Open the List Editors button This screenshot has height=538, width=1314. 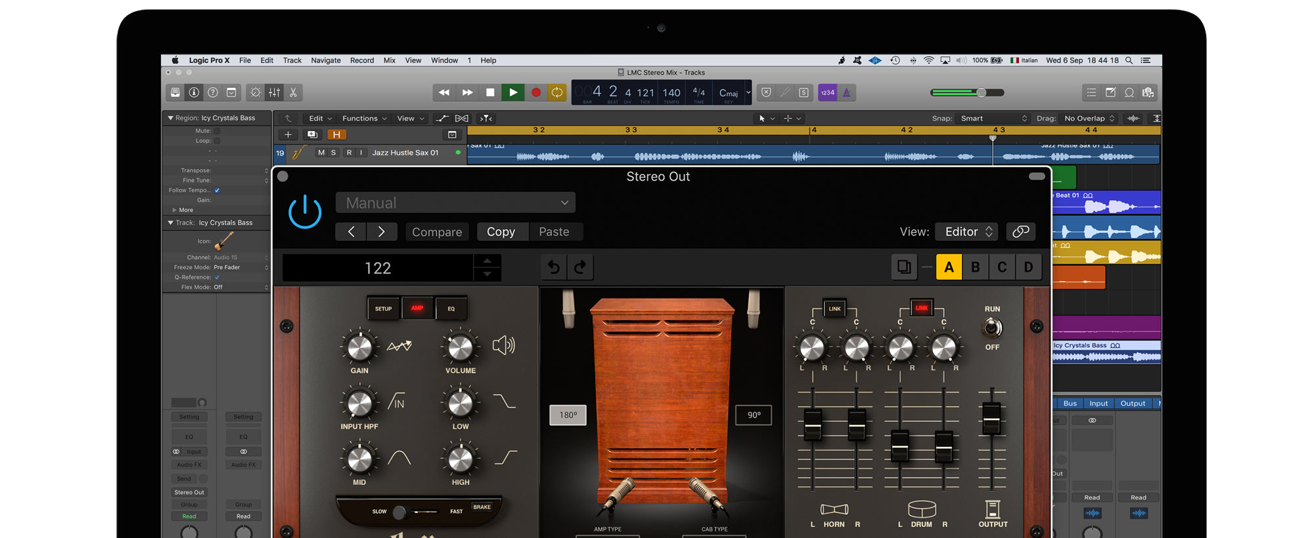coord(1091,93)
